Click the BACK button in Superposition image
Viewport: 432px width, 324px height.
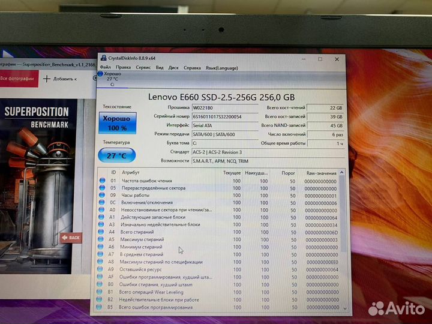point(71,238)
